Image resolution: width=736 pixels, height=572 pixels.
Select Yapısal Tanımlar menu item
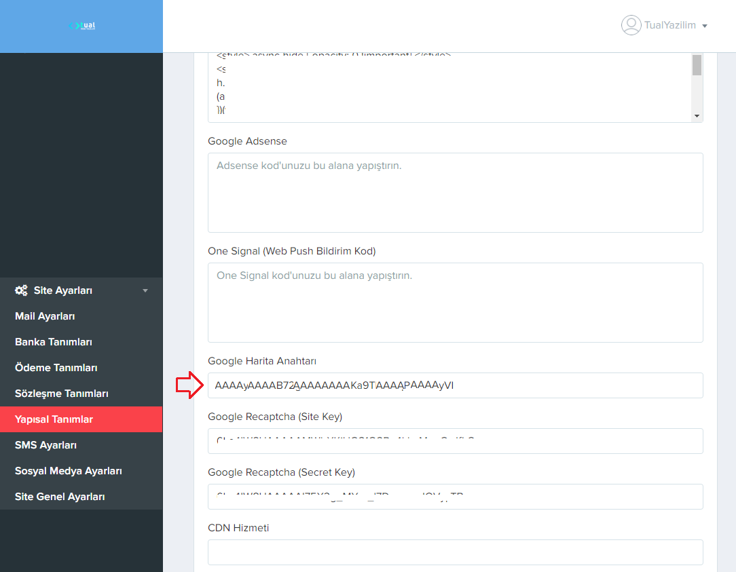click(x=81, y=419)
